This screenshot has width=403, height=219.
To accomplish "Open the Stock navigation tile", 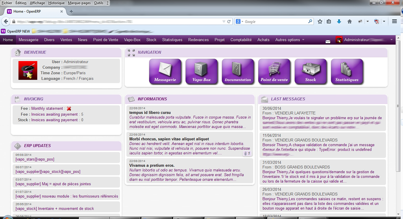I will pos(311,71).
